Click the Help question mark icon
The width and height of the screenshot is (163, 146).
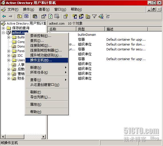click(x=66, y=16)
